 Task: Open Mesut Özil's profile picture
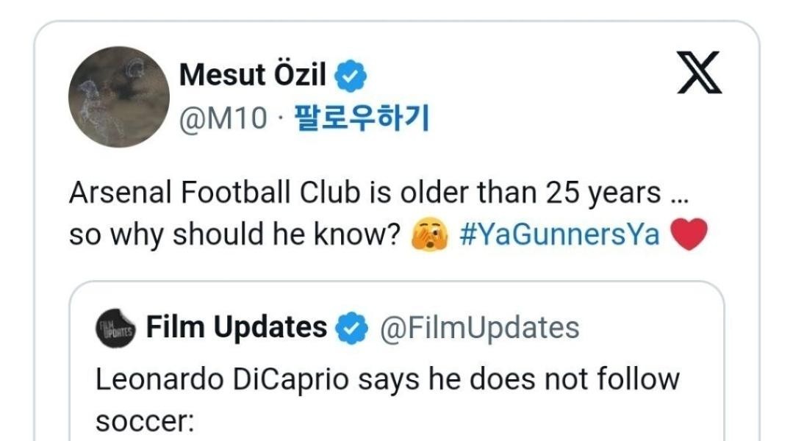pyautogui.click(x=118, y=98)
